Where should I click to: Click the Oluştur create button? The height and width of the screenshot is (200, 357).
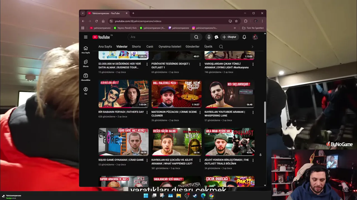[x=230, y=37]
